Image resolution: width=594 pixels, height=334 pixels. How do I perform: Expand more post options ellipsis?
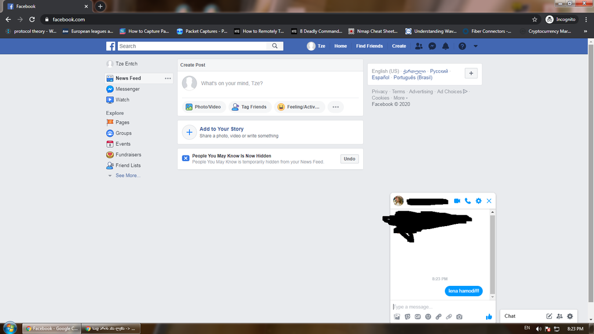click(336, 107)
